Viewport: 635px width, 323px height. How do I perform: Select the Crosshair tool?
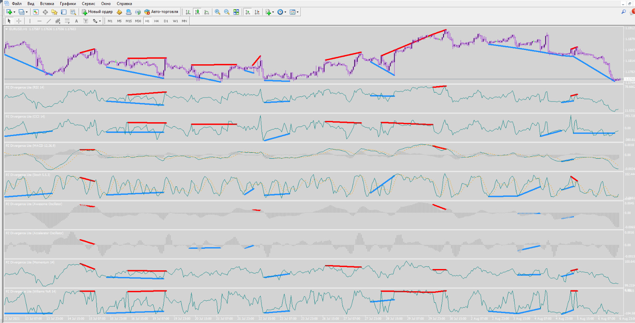[x=19, y=21]
